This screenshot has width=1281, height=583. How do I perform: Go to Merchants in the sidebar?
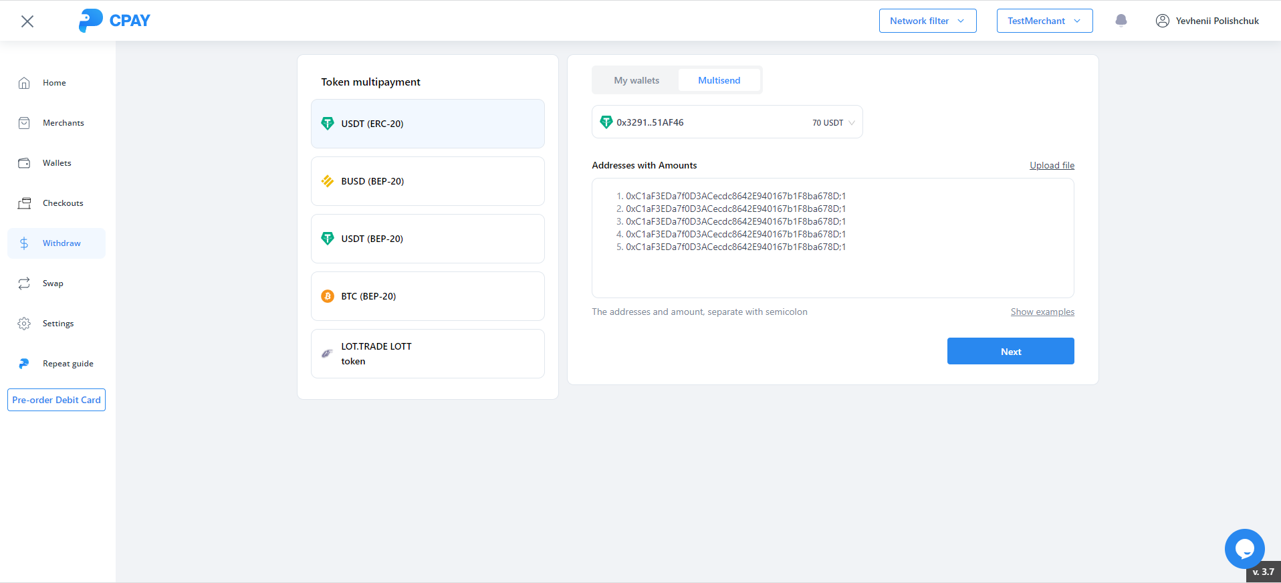coord(63,123)
